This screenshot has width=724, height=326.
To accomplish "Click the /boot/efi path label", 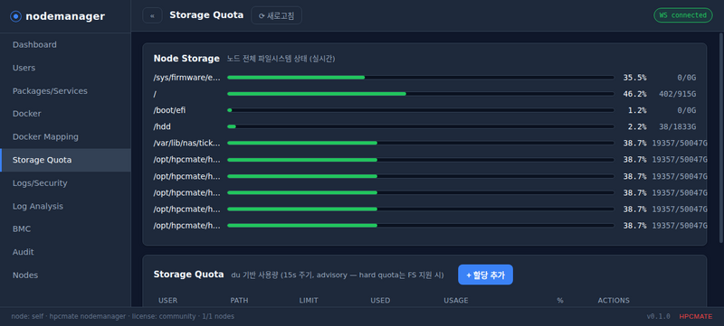I will (x=170, y=110).
